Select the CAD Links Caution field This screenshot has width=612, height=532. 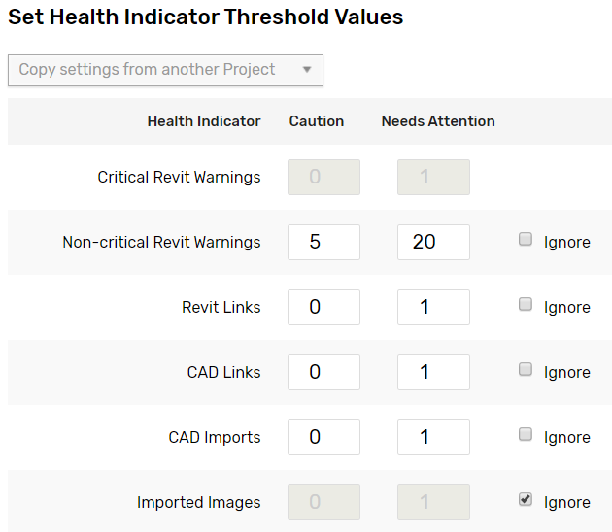point(323,372)
